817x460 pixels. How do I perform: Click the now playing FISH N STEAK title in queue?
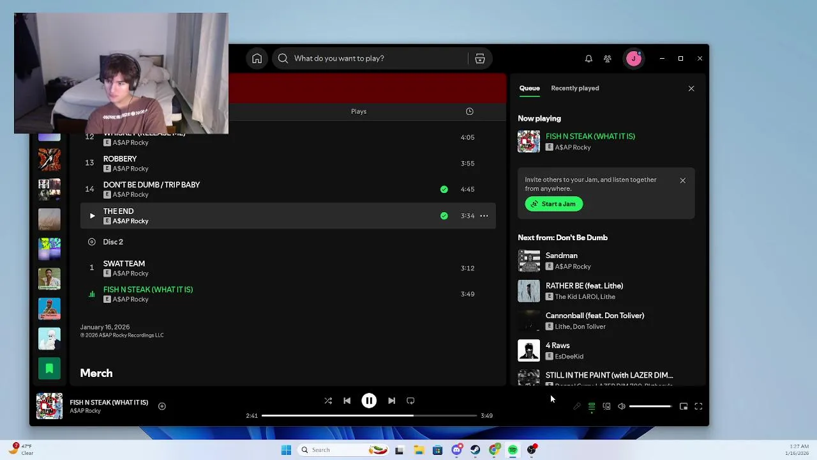coord(590,136)
